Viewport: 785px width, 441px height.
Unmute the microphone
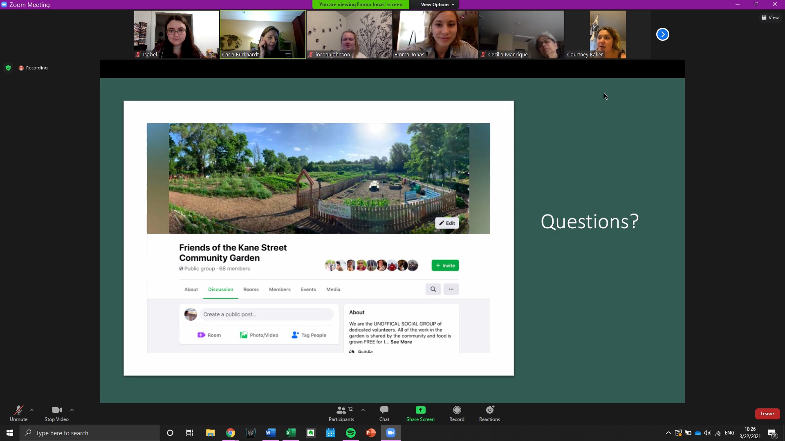tap(18, 413)
